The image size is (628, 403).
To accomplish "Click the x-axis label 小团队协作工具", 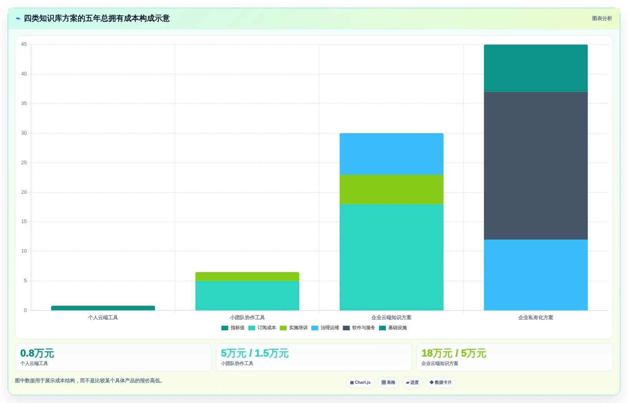I will (247, 318).
